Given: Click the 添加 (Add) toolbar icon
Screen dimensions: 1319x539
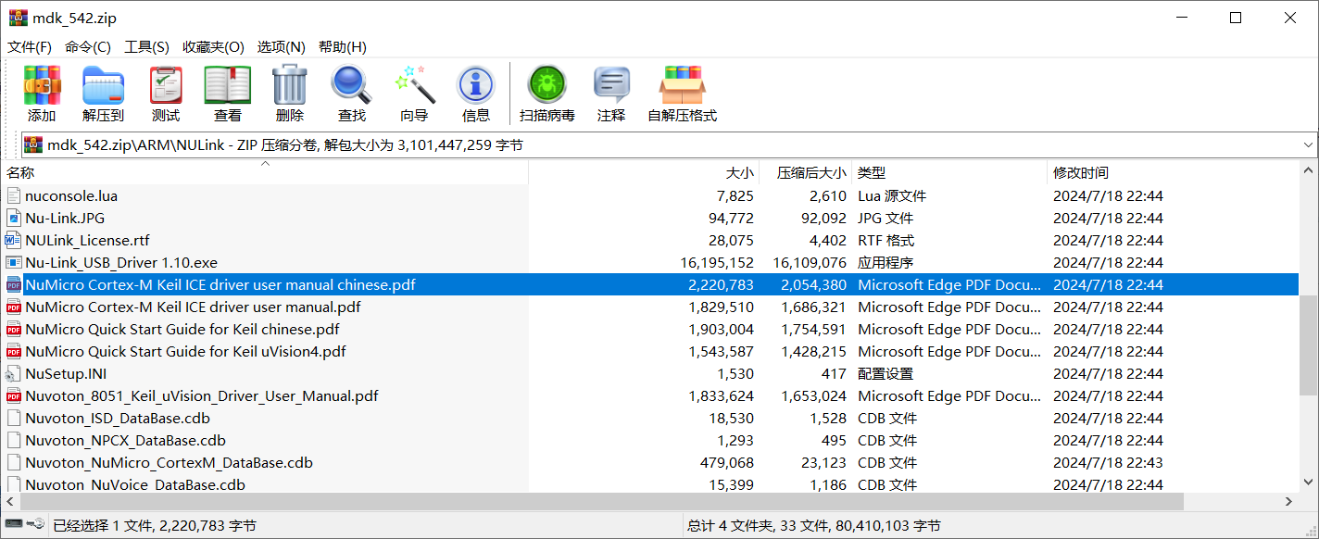Looking at the screenshot, I should pos(42,85).
